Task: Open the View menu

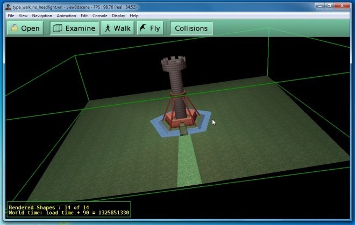Action: click(x=23, y=16)
